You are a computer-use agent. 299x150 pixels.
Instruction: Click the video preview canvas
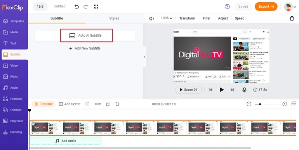click(221, 56)
